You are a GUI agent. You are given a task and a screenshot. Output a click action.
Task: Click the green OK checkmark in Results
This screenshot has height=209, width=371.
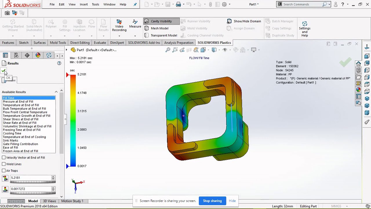(3, 71)
